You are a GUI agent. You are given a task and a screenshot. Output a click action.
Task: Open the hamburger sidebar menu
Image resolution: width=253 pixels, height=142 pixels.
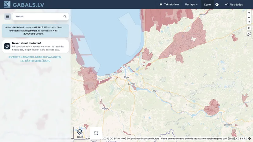7,17
